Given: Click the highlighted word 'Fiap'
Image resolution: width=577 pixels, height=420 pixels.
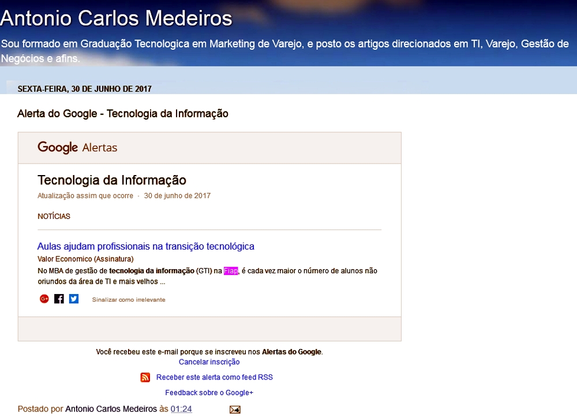Looking at the screenshot, I should click(x=231, y=271).
